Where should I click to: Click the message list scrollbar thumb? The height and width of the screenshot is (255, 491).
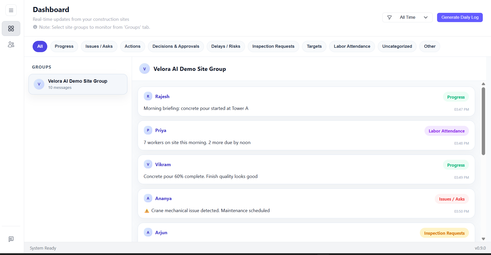pos(483,121)
